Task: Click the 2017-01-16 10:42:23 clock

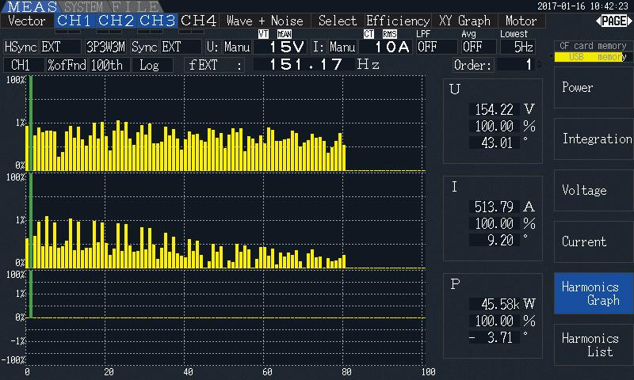Action: click(583, 6)
